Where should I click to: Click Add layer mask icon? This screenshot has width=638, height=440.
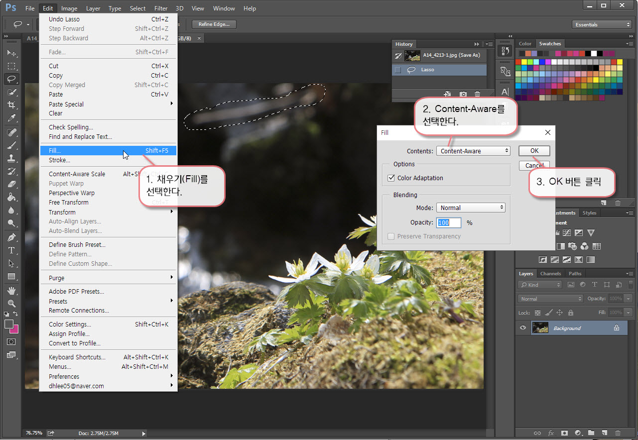564,433
